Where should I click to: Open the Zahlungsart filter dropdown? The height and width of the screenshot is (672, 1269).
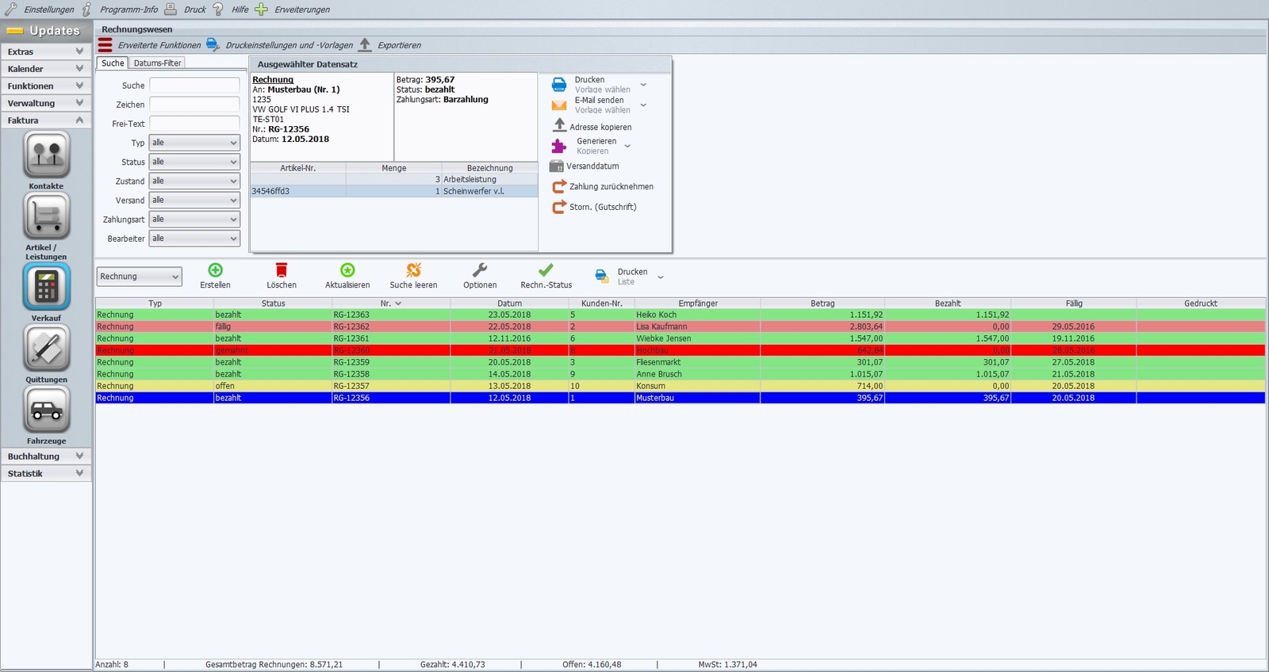pyautogui.click(x=194, y=219)
